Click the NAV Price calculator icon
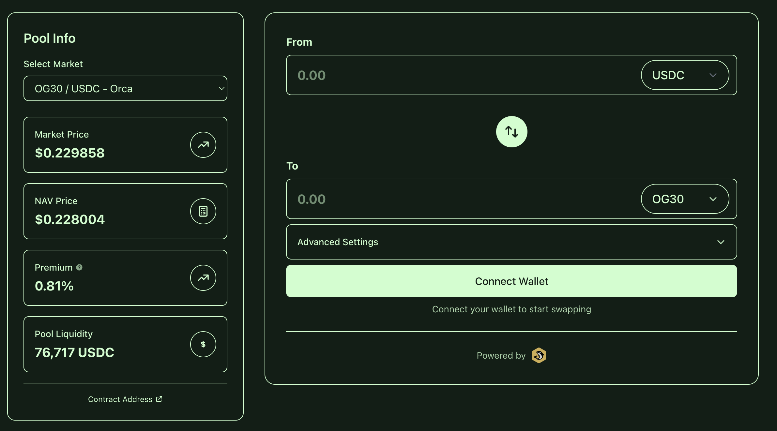This screenshot has width=777, height=431. click(x=203, y=211)
